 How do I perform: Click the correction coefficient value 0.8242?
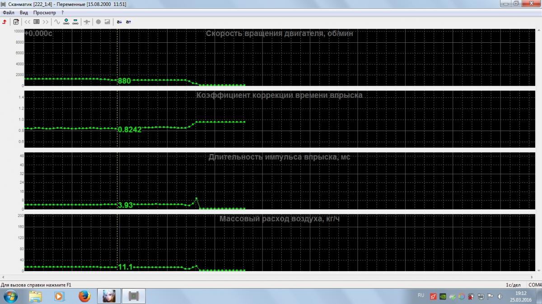(130, 129)
